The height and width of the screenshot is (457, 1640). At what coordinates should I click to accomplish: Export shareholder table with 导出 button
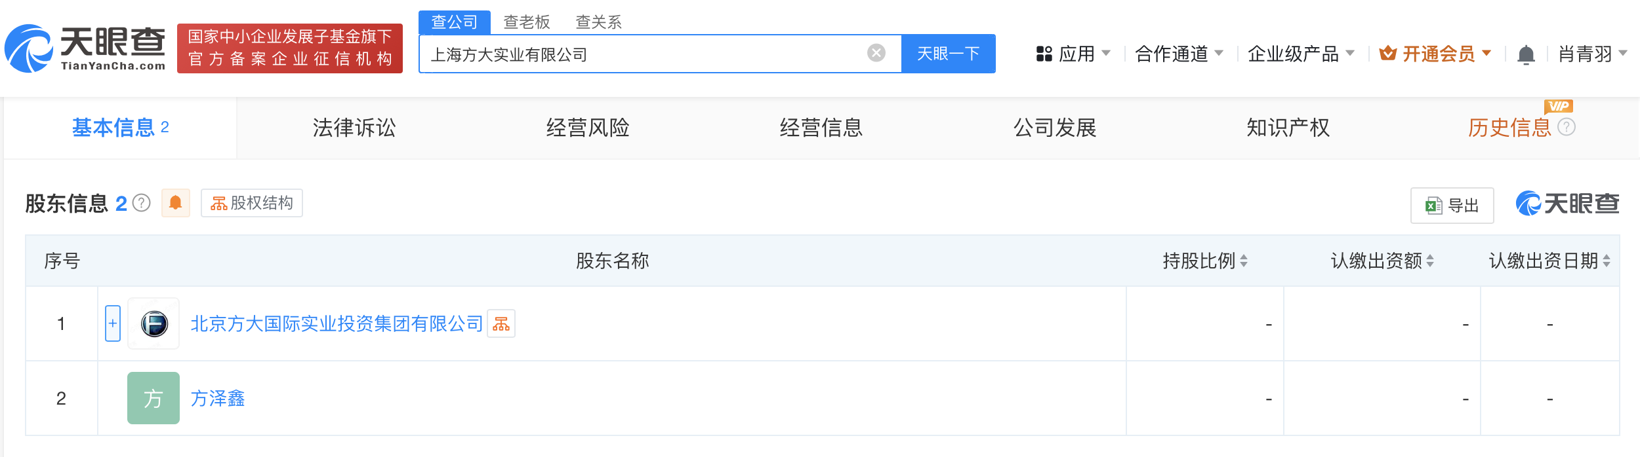1452,206
